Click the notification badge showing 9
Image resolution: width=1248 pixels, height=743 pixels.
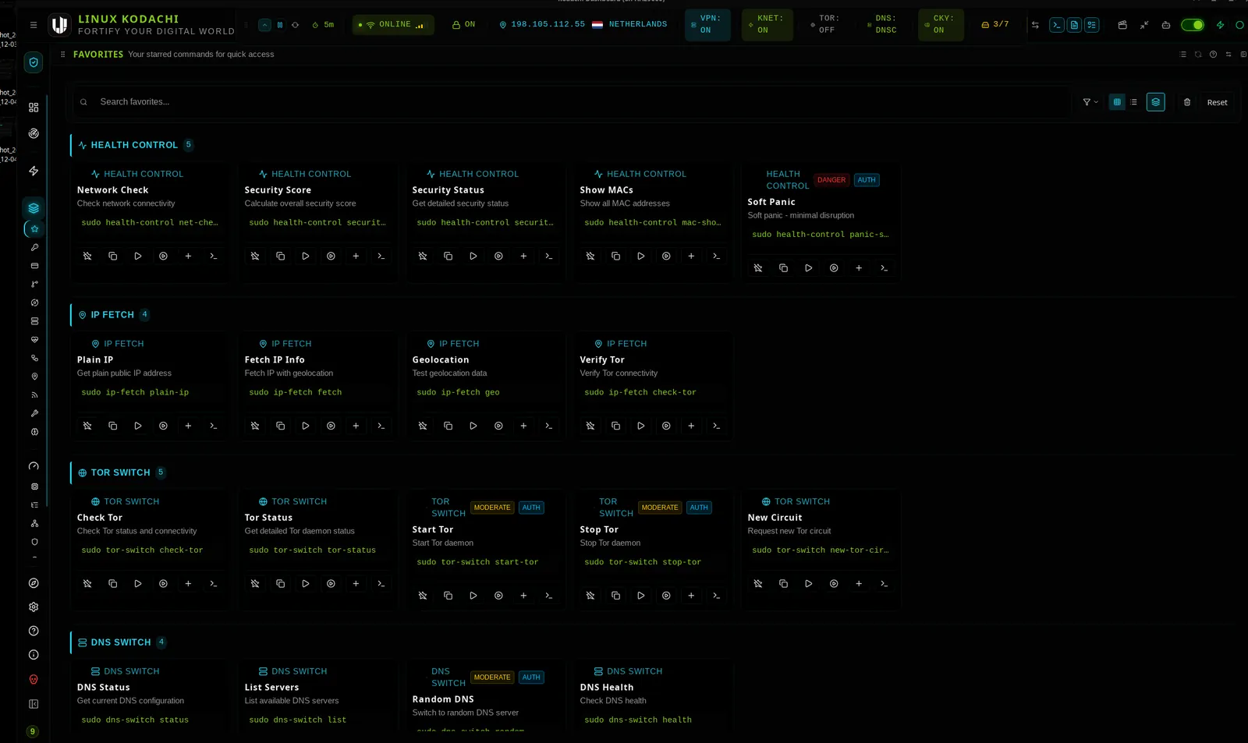[32, 732]
